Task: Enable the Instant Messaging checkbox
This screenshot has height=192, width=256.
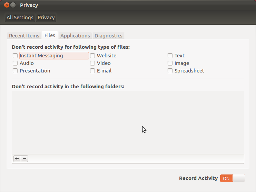Action: [15, 56]
